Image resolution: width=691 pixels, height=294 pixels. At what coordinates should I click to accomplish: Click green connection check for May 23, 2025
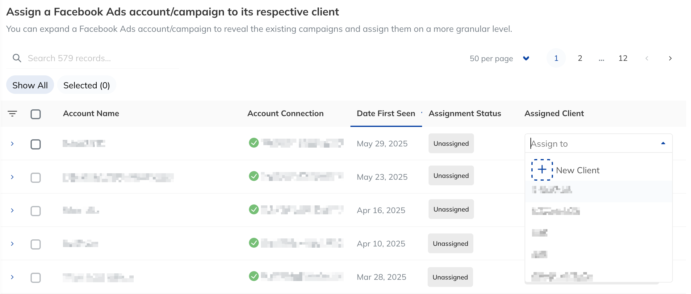254,176
